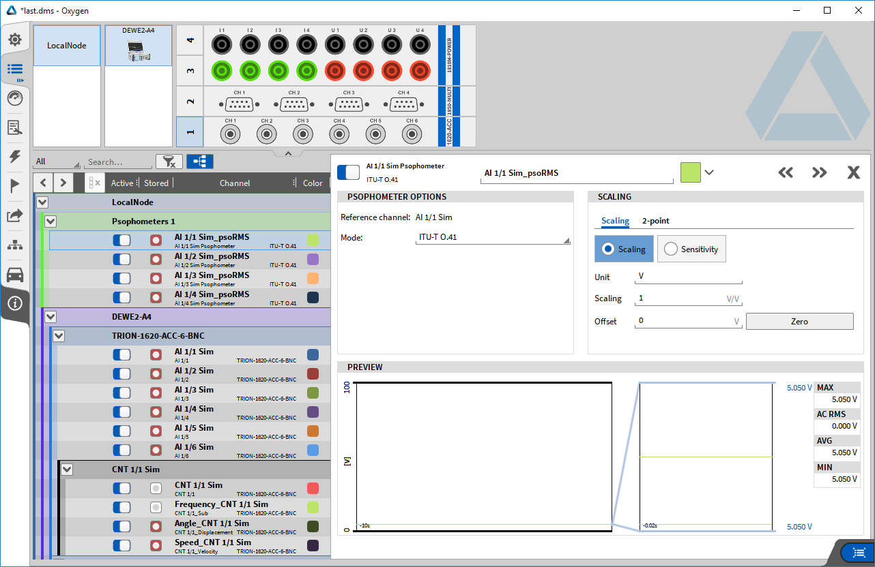
Task: Expand the channel color dropdown arrow
Action: pyautogui.click(x=709, y=172)
